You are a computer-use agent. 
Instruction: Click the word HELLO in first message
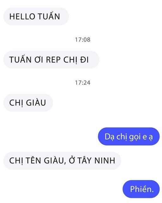(x=22, y=16)
